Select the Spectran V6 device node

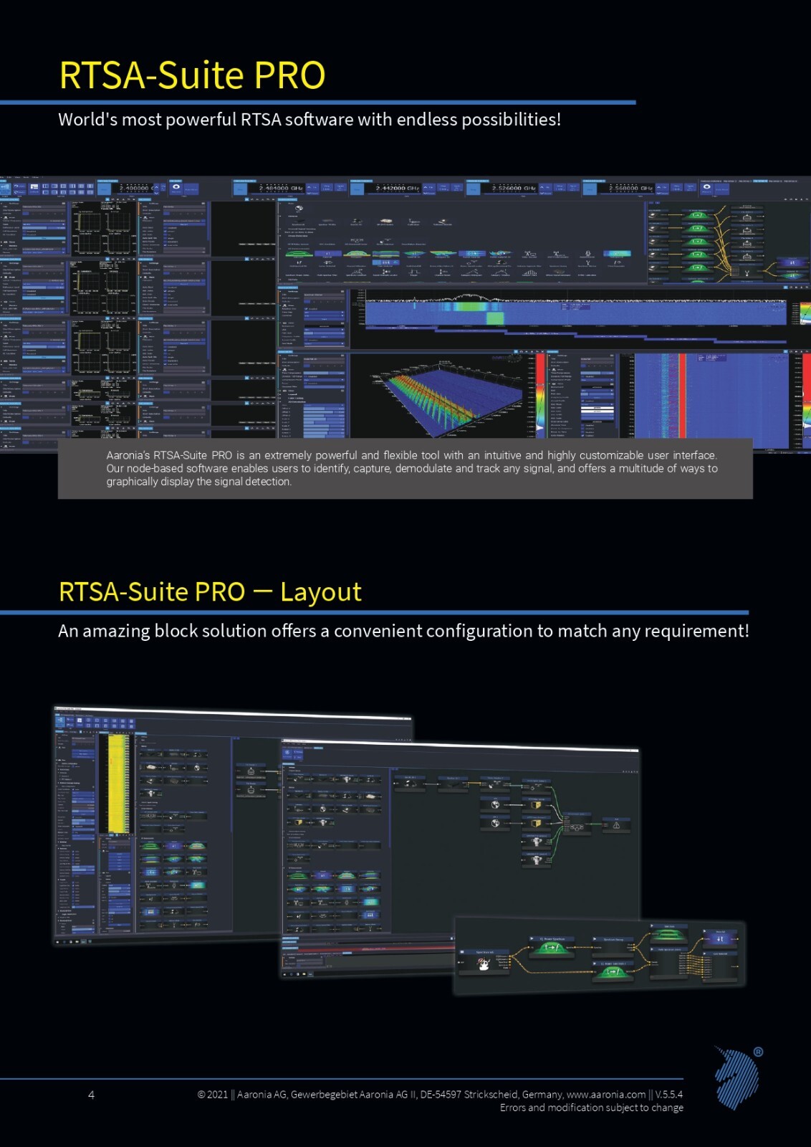[484, 961]
